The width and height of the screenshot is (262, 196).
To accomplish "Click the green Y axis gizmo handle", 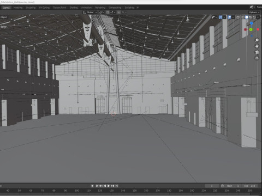I will (x=251, y=29).
